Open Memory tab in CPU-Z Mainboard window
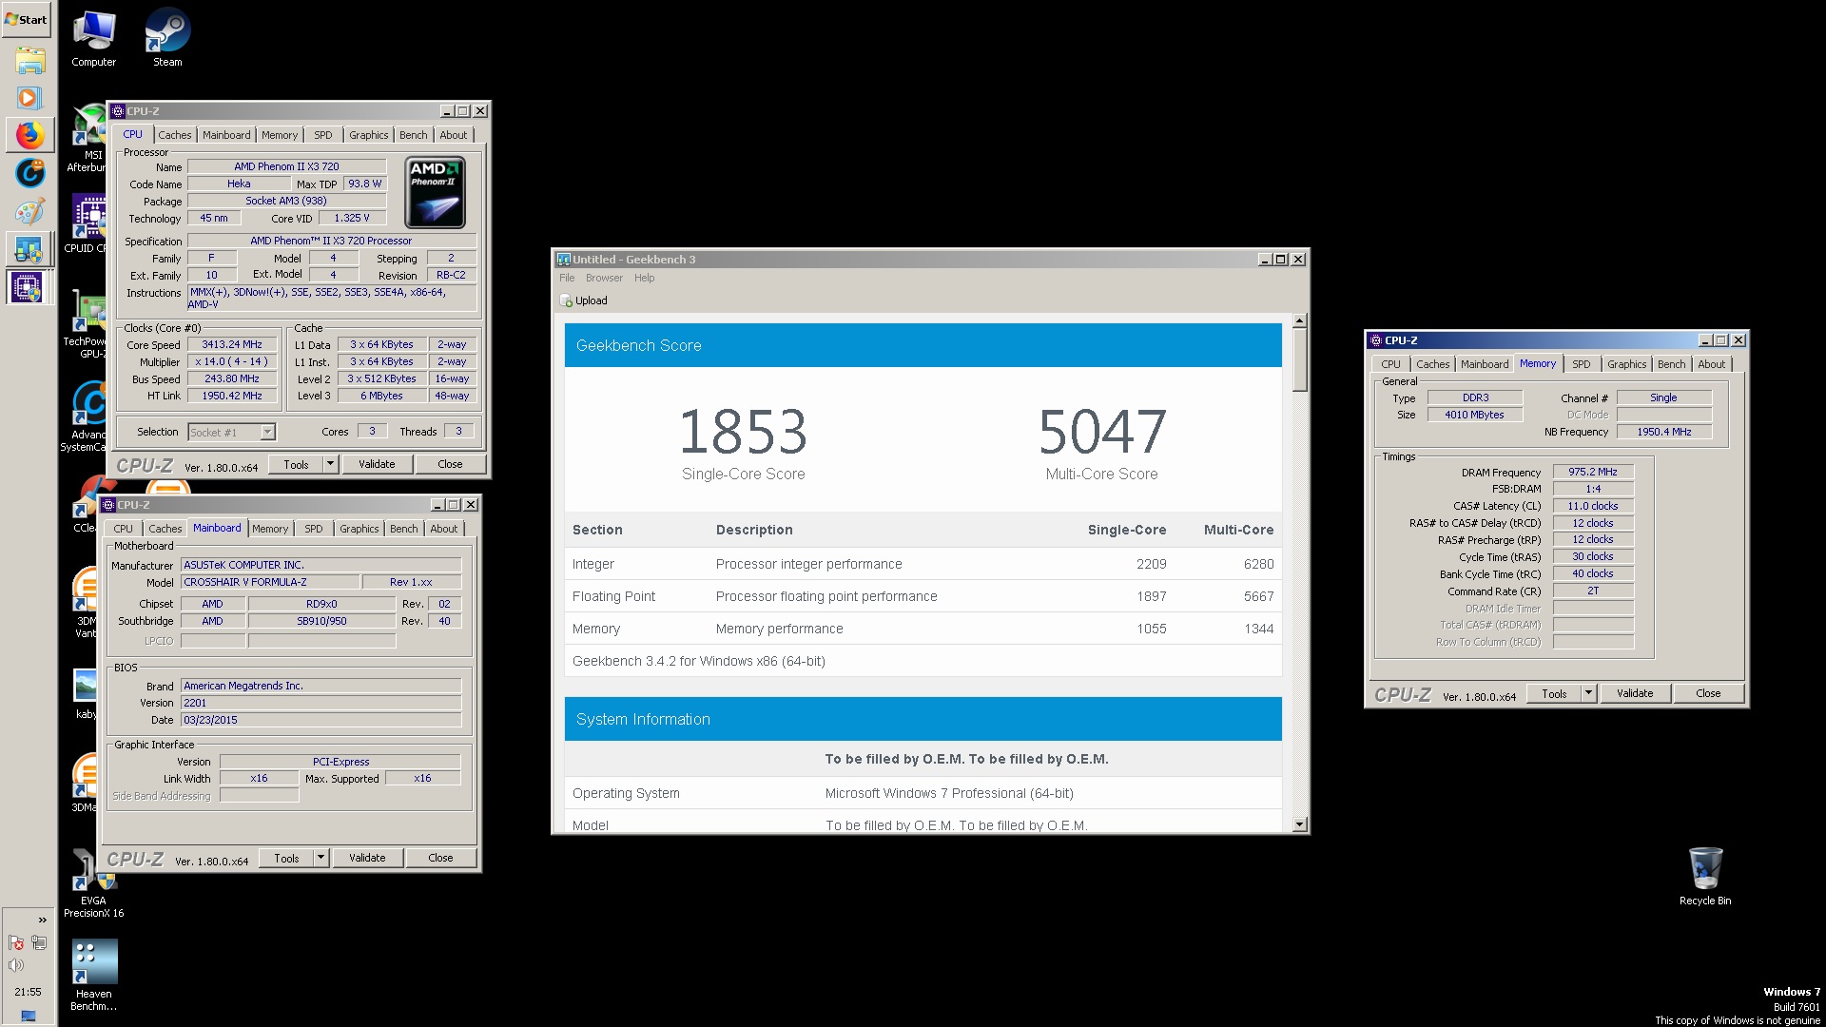The width and height of the screenshot is (1826, 1027). pos(270,529)
